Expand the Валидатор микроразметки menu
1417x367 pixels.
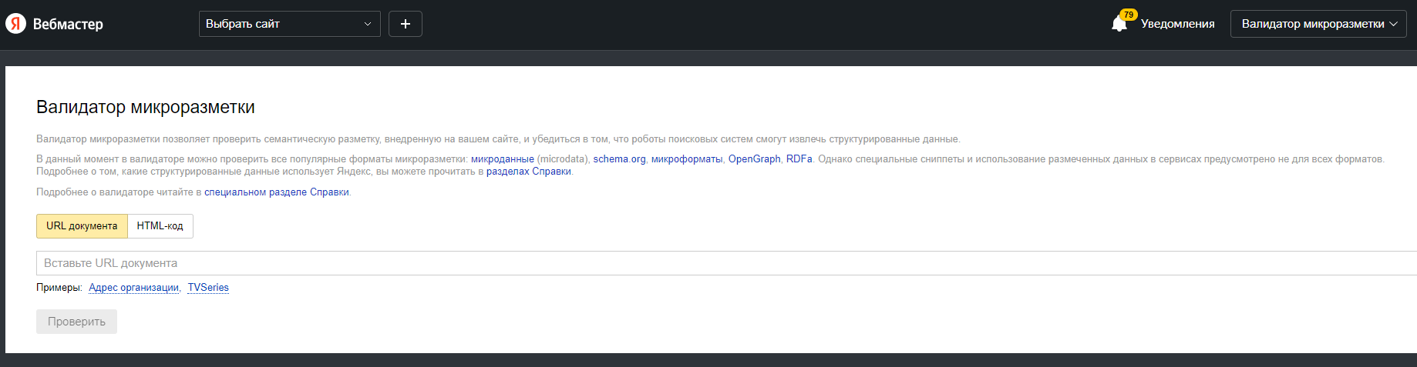[1318, 24]
